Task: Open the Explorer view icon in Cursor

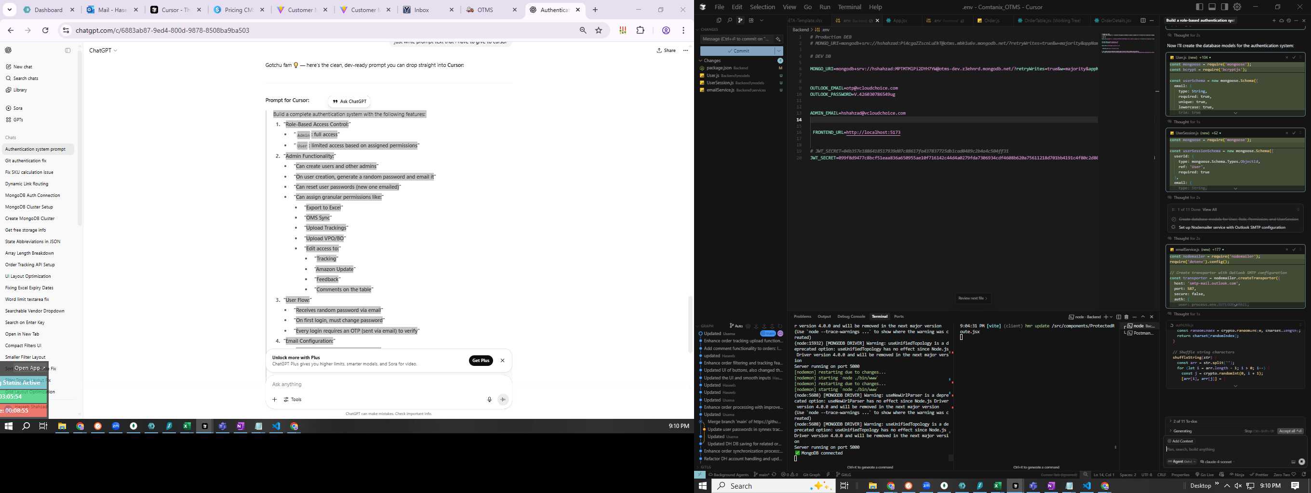Action: (719, 20)
